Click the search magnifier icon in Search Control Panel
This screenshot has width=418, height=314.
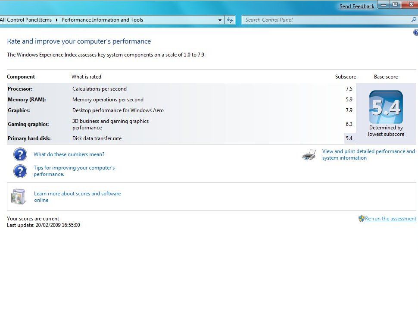pos(413,20)
